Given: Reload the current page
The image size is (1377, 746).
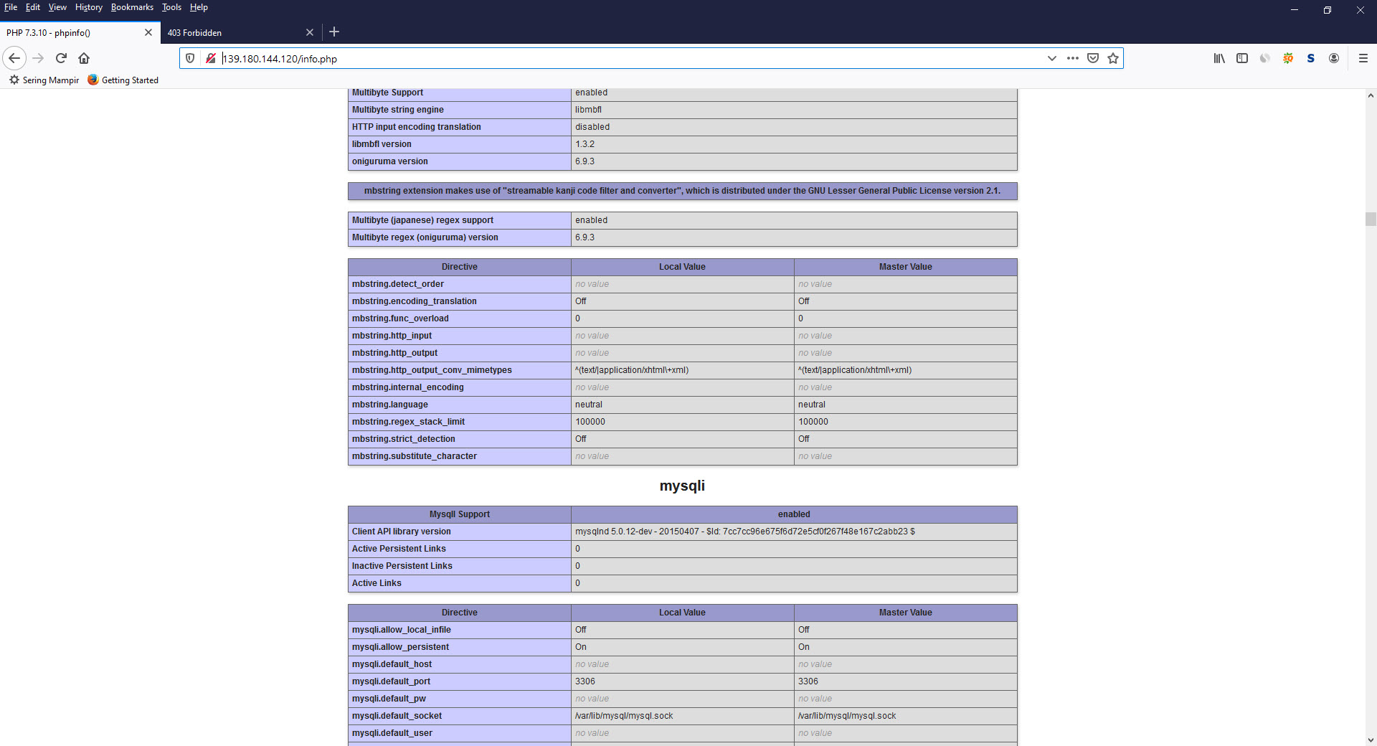Looking at the screenshot, I should tap(61, 58).
